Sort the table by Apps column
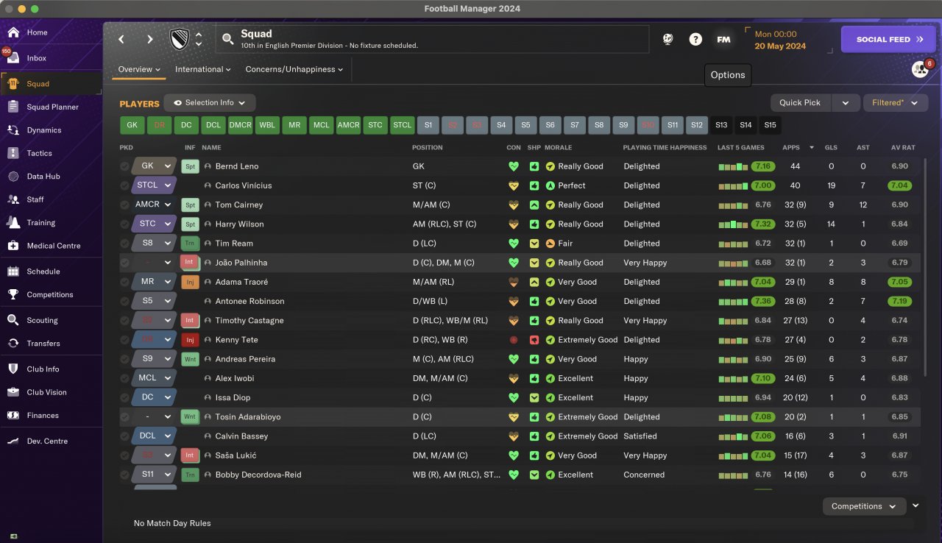The height and width of the screenshot is (543, 942). pos(791,147)
